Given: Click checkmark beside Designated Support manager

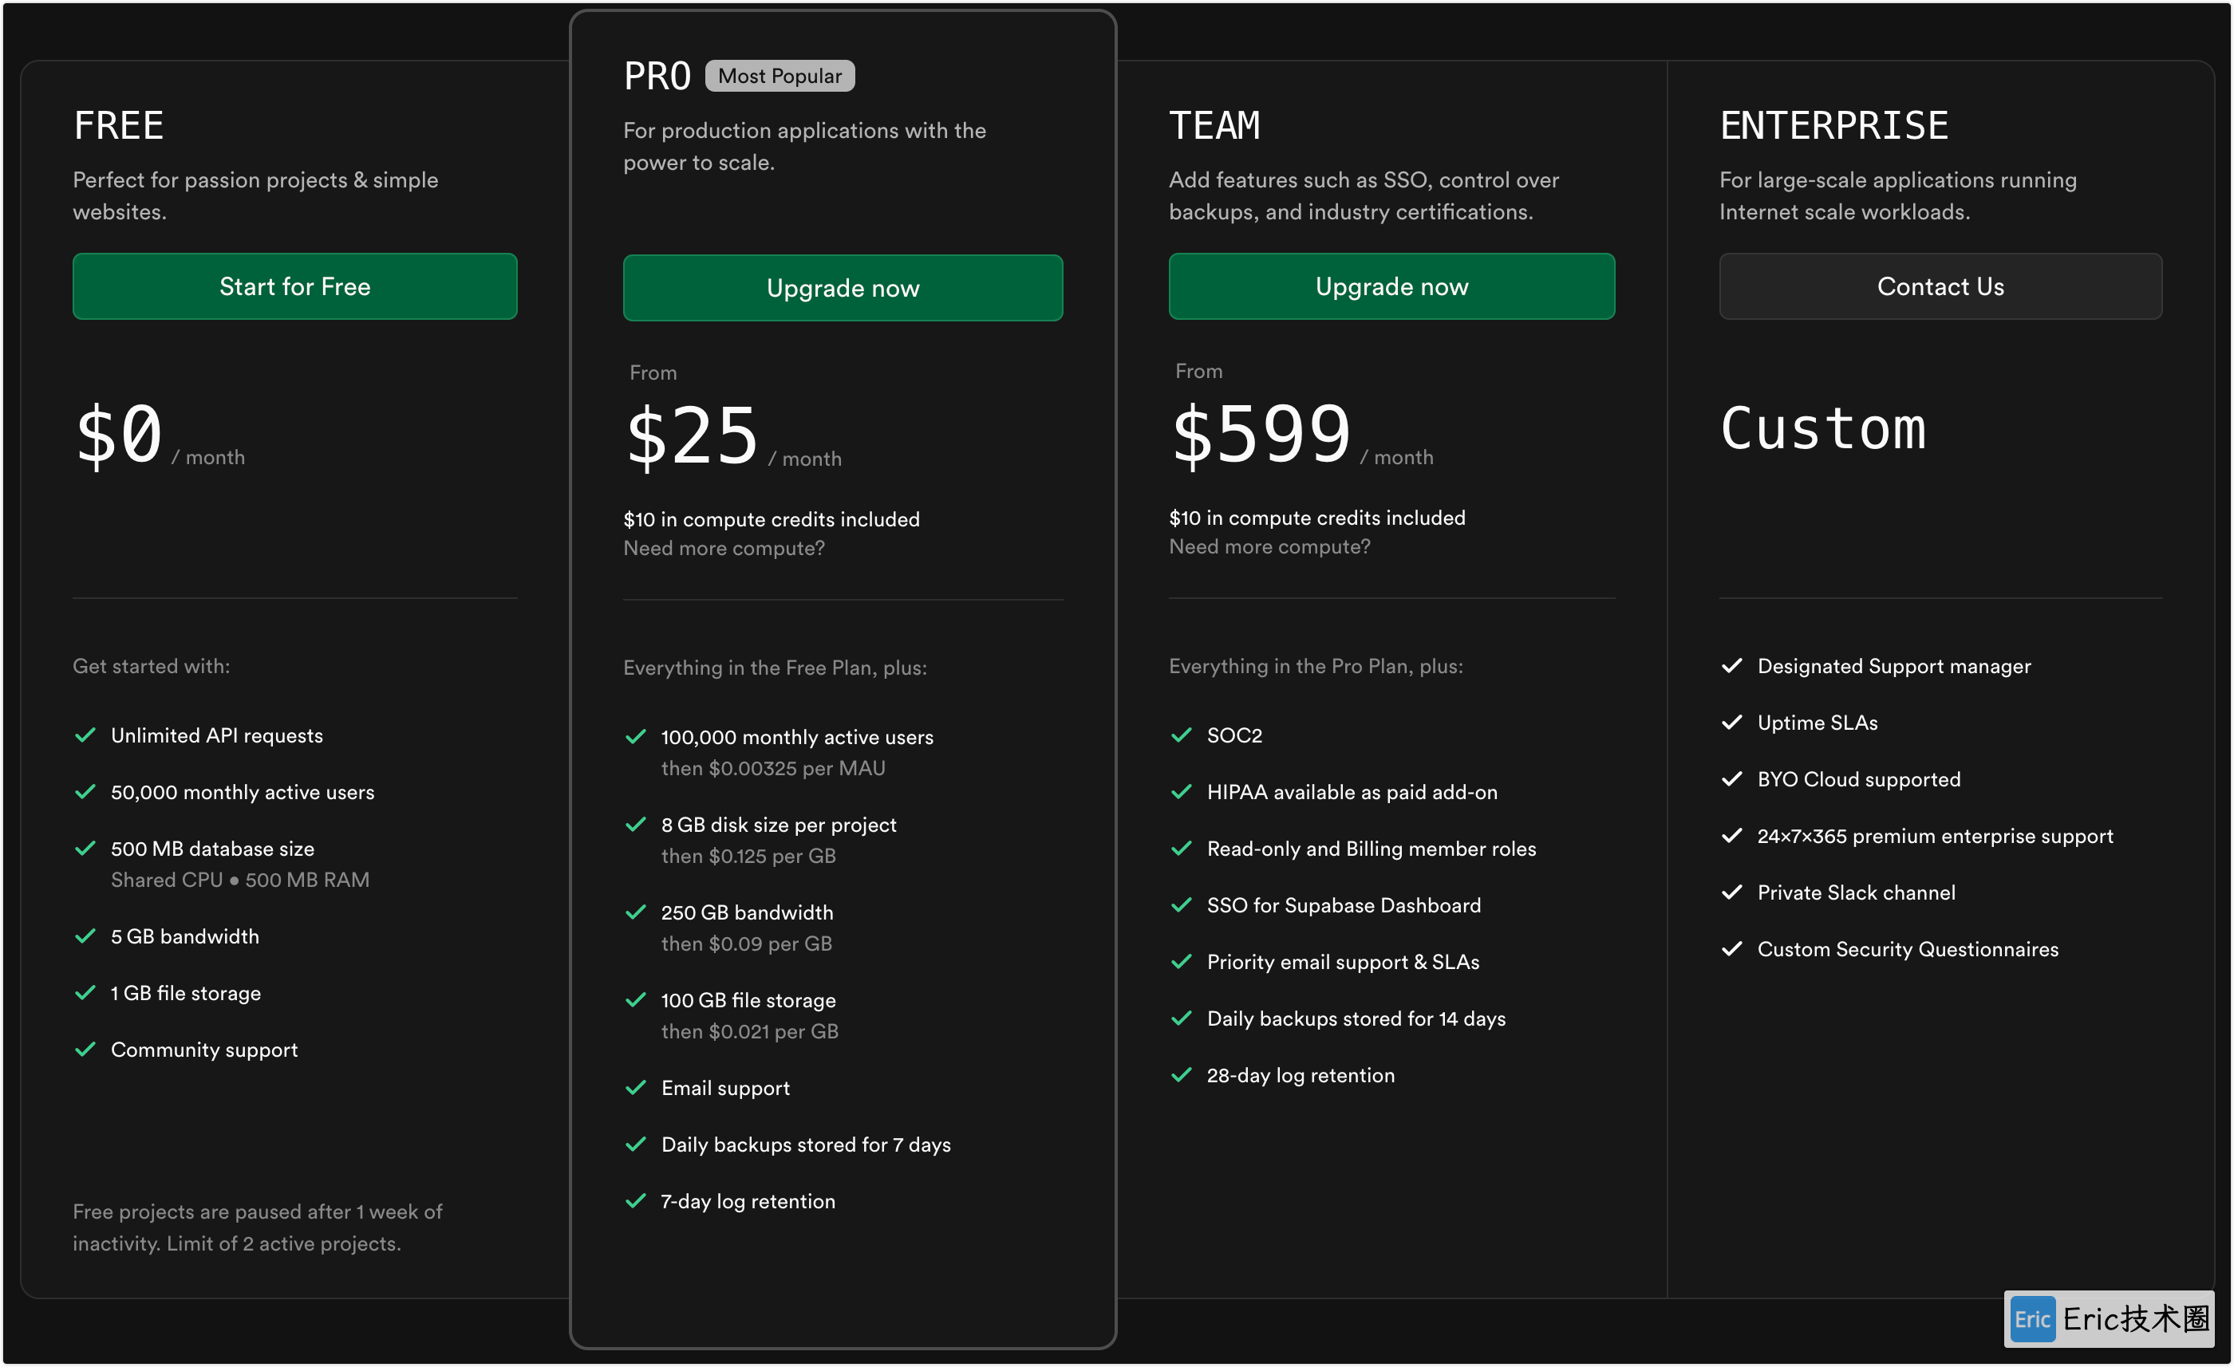Looking at the screenshot, I should pyautogui.click(x=1731, y=666).
